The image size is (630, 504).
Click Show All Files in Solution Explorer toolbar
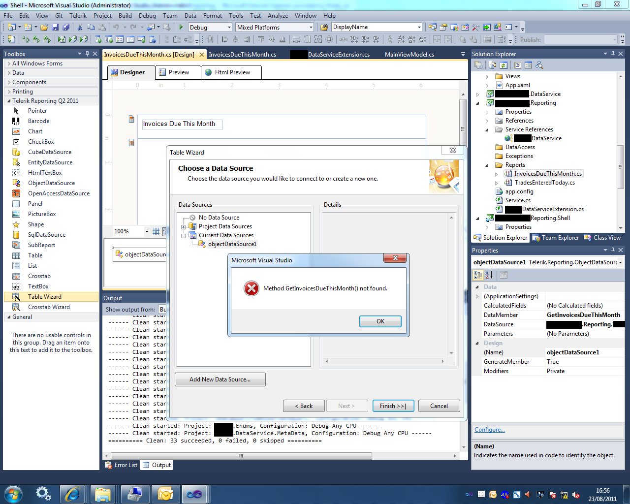(x=492, y=65)
